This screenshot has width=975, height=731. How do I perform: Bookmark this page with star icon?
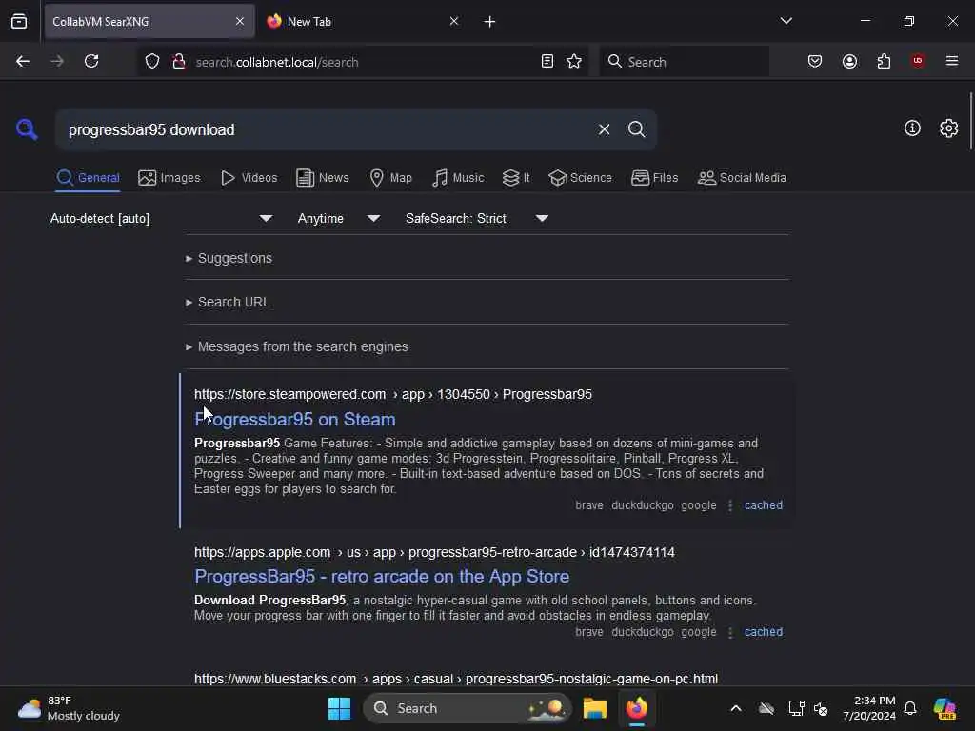coord(574,61)
